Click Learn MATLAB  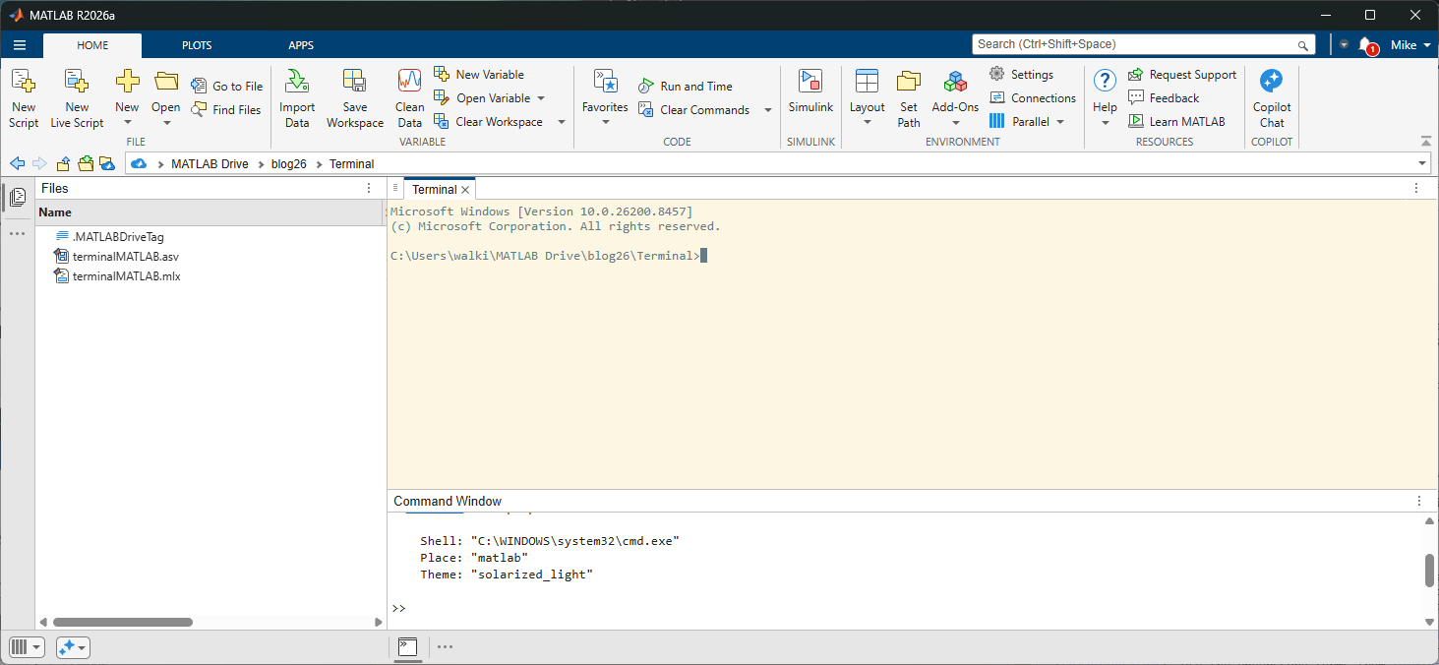click(1176, 122)
